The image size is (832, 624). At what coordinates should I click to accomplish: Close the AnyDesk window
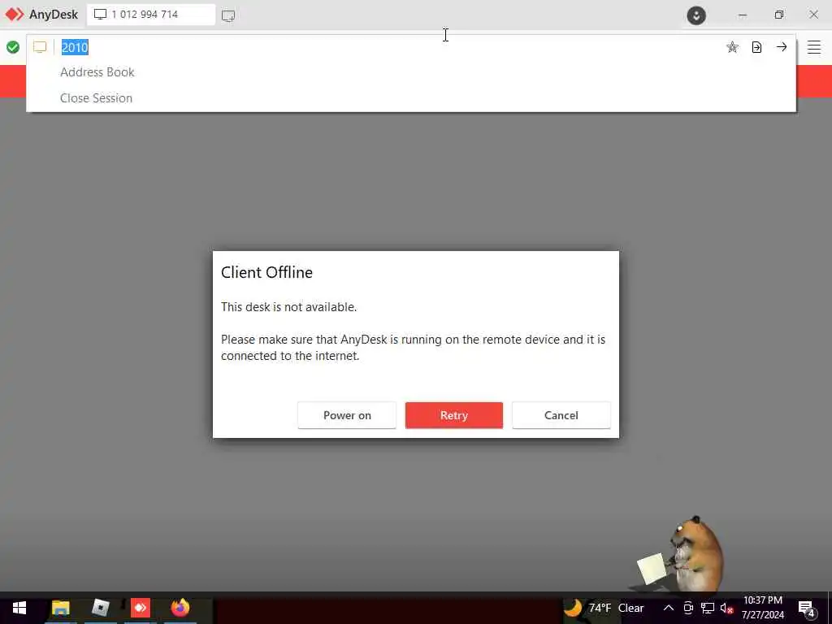[813, 15]
